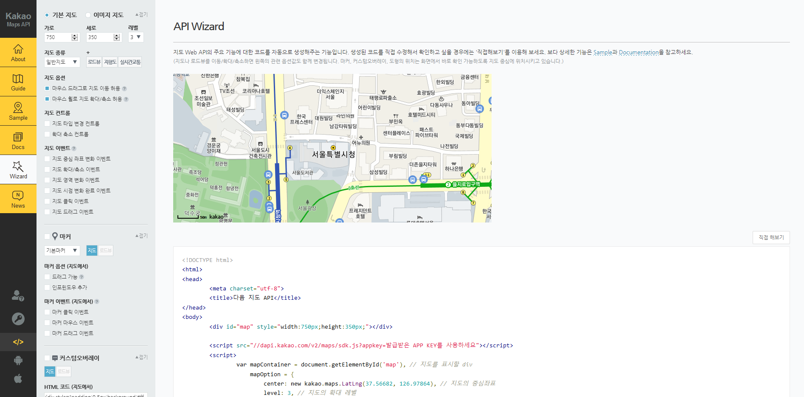Enable 마커 클릭 이벤트 checkbox

[x=47, y=312]
